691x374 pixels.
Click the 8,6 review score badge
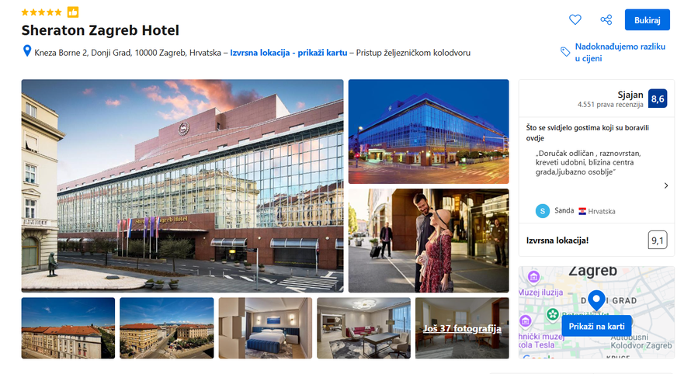pyautogui.click(x=658, y=99)
